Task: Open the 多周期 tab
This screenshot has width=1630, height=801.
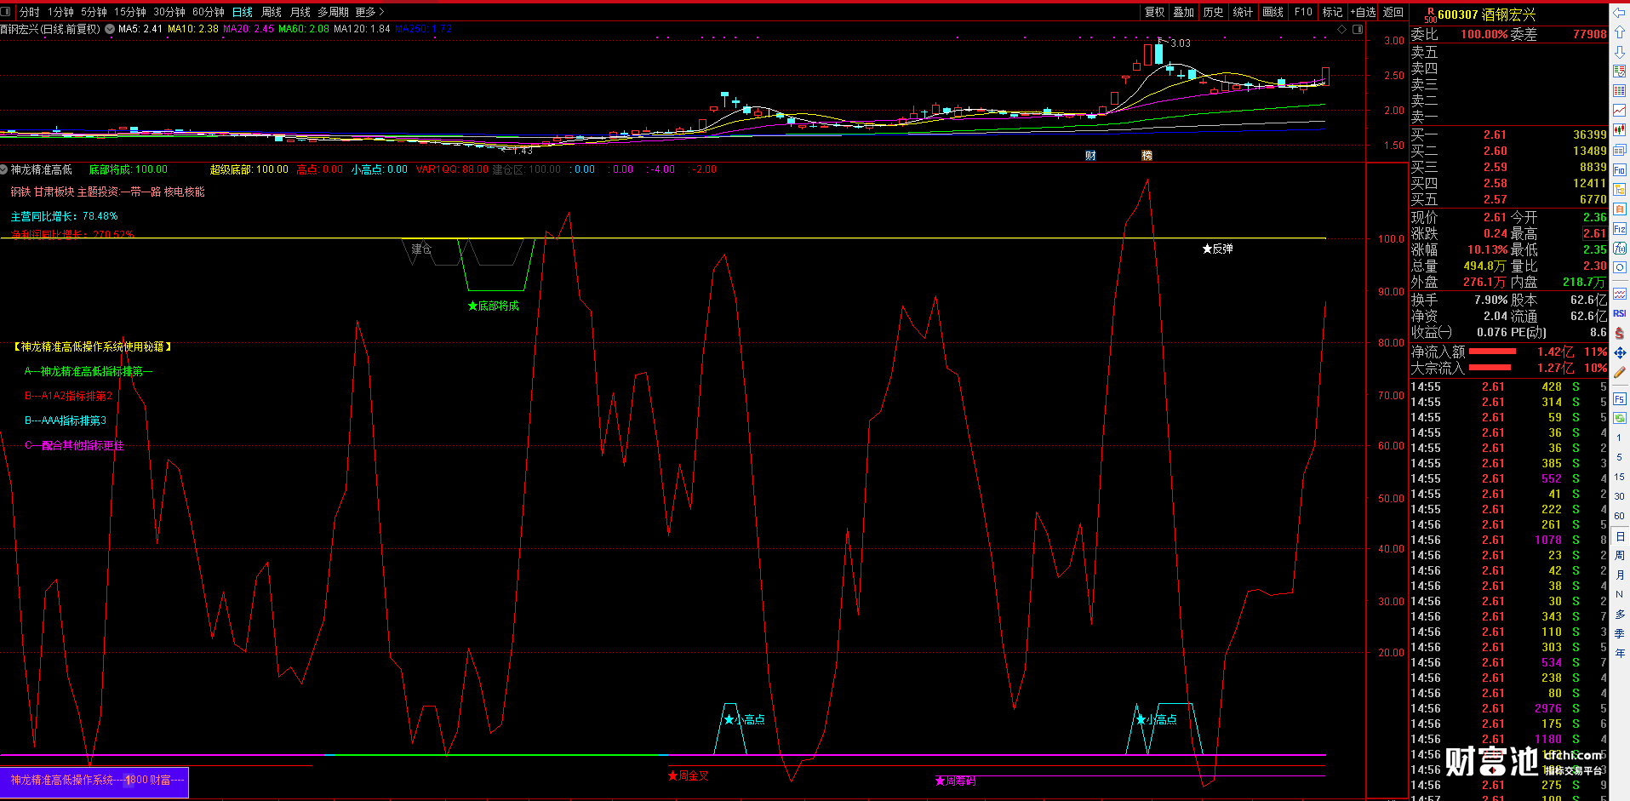Action: [x=333, y=12]
